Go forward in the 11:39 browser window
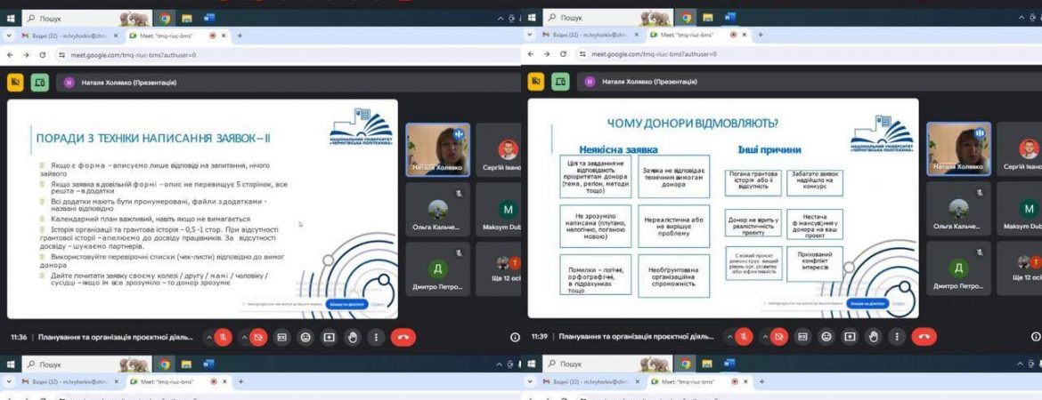 tap(547, 54)
